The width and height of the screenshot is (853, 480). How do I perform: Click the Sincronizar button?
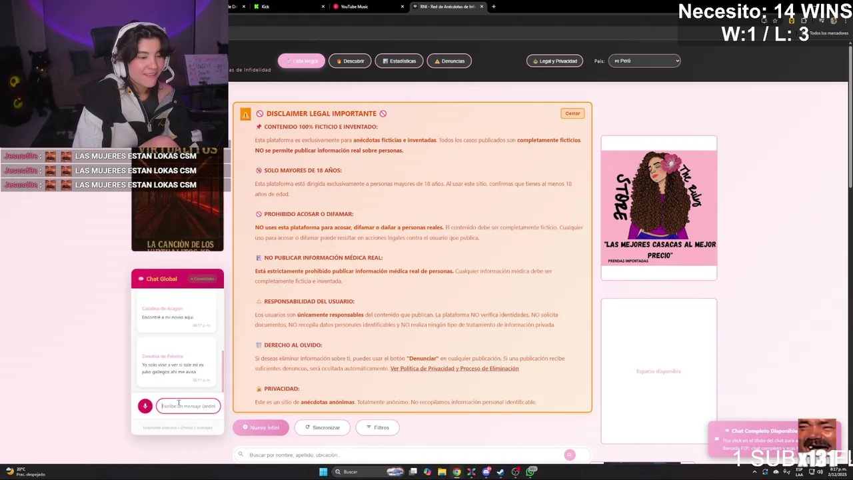pyautogui.click(x=323, y=427)
